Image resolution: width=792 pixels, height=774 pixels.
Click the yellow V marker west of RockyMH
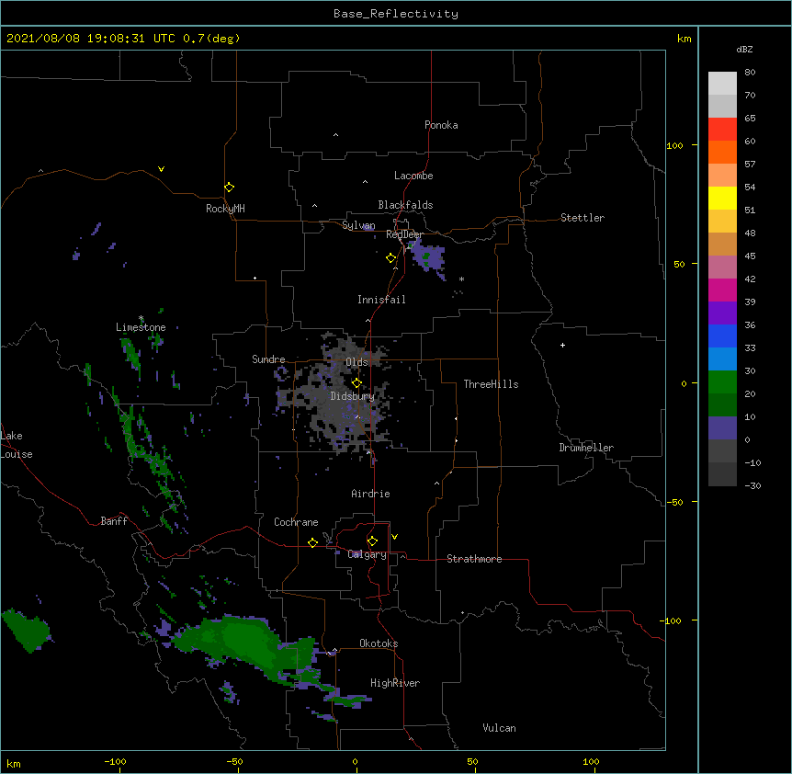[x=161, y=169]
